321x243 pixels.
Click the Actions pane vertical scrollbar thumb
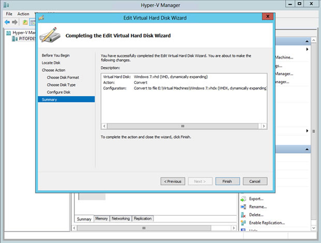point(313,131)
